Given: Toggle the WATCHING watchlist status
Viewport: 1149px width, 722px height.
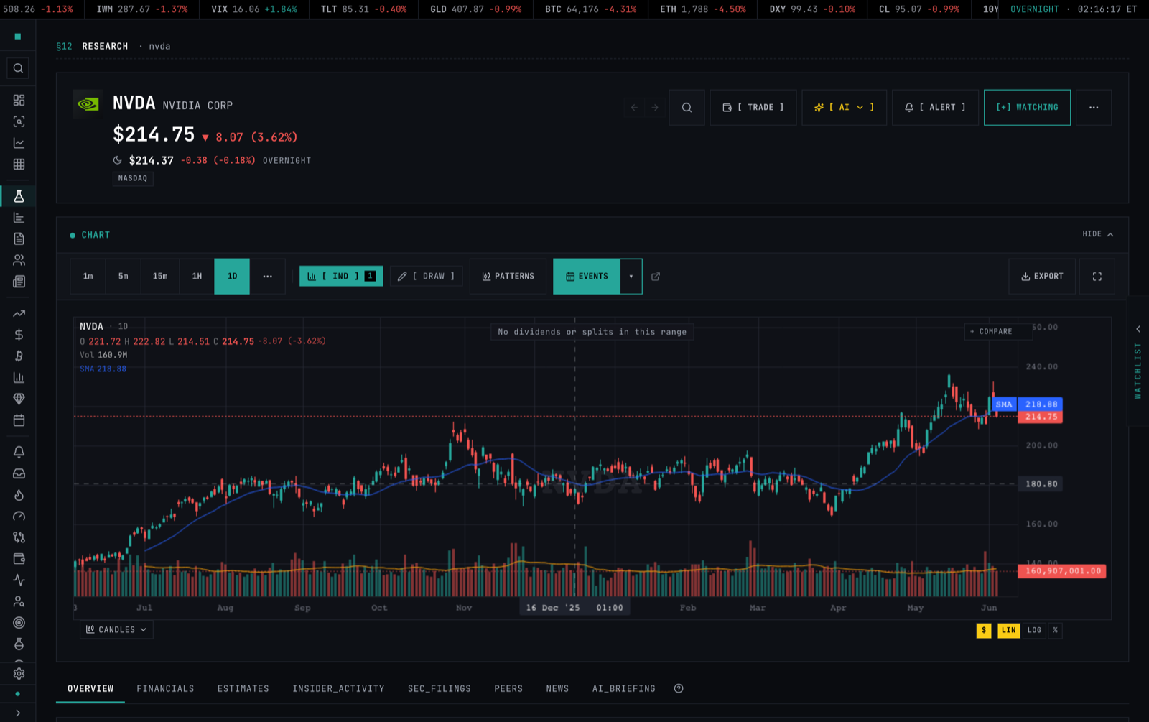Looking at the screenshot, I should [x=1027, y=108].
